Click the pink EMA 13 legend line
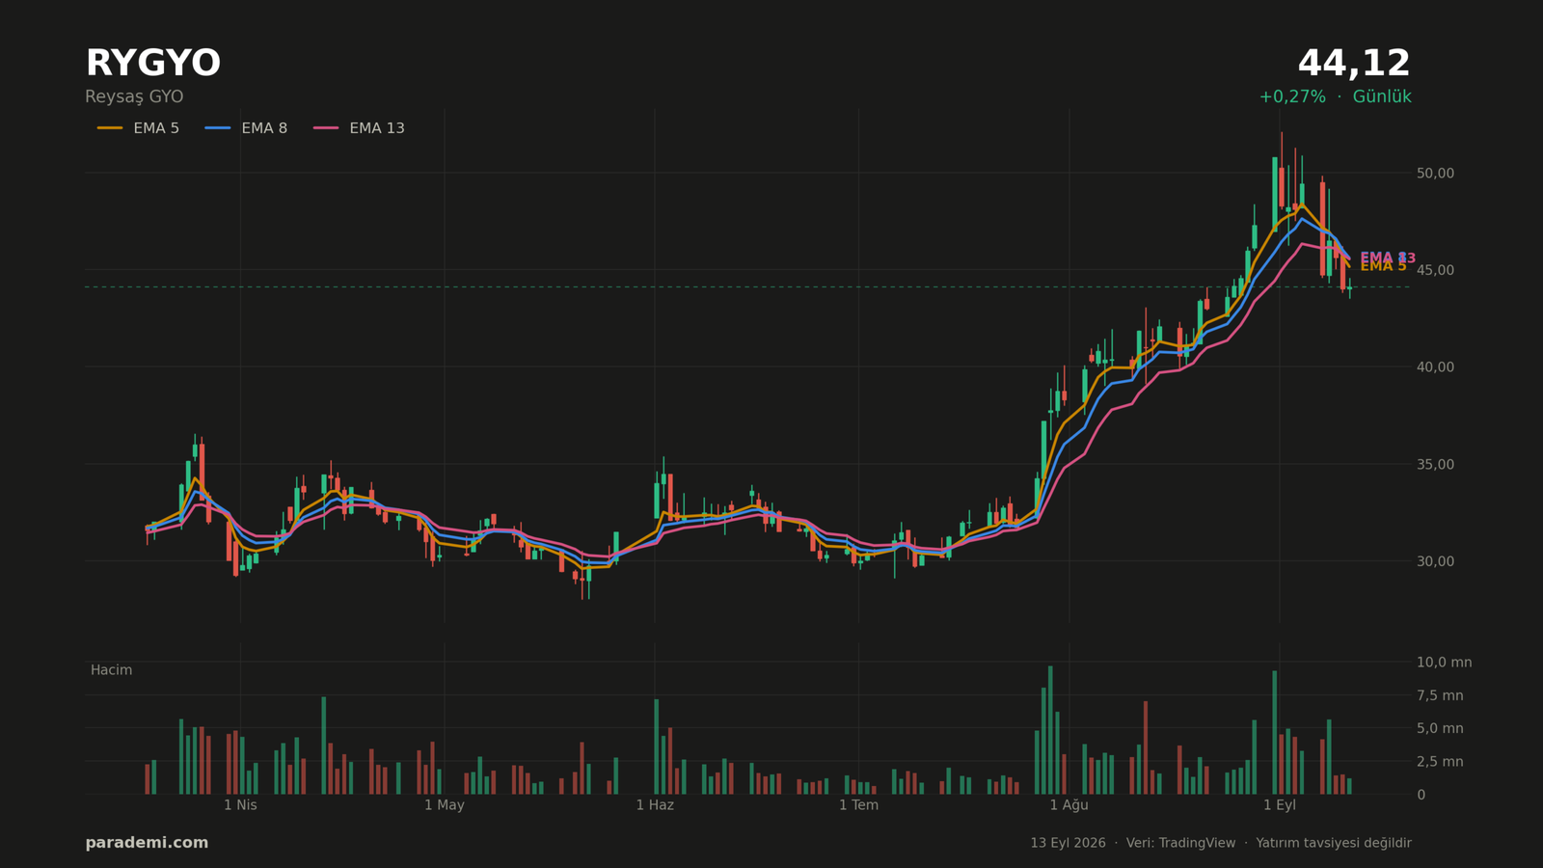Viewport: 1543px width, 868px height. point(326,128)
